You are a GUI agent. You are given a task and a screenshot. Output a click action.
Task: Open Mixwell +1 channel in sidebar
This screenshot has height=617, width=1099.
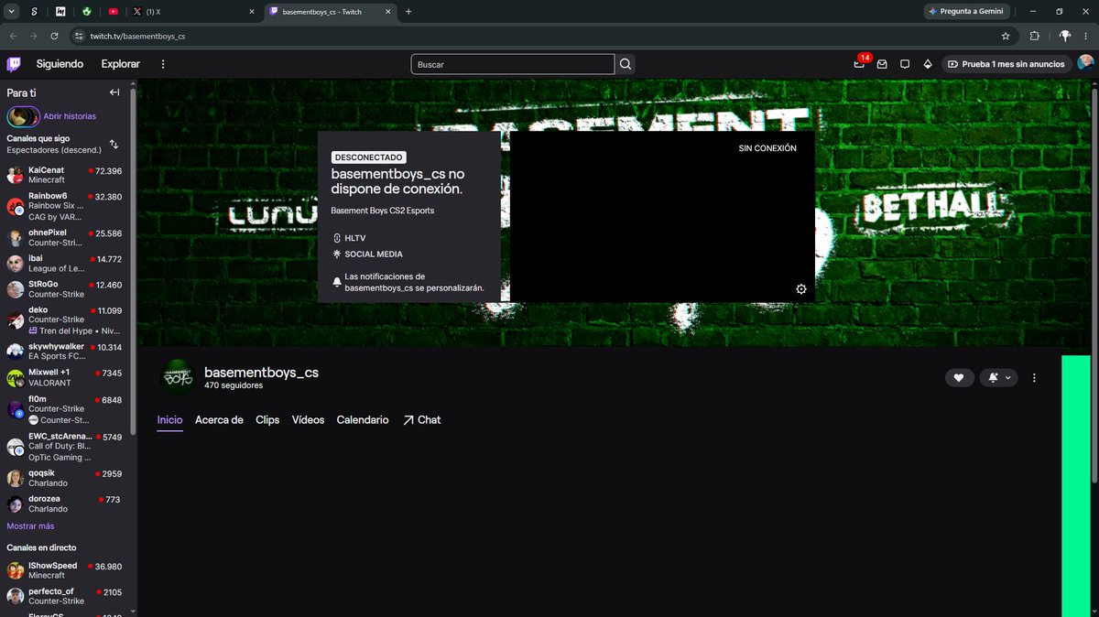pos(67,377)
